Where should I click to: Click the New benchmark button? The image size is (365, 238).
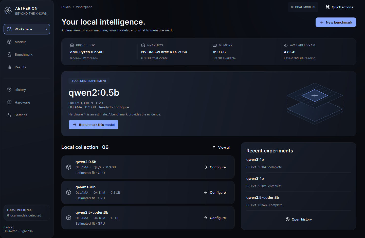click(336, 22)
